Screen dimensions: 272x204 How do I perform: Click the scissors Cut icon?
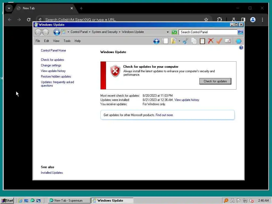(x=185, y=41)
